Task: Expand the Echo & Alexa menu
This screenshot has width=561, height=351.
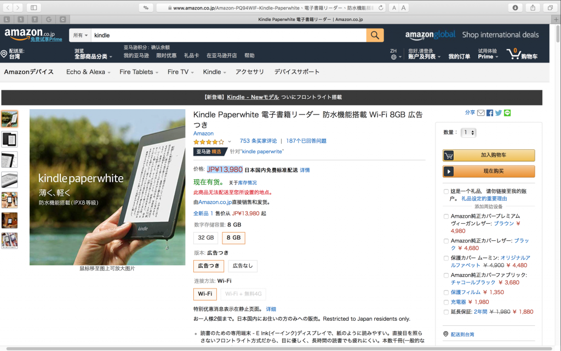Action: coord(88,72)
